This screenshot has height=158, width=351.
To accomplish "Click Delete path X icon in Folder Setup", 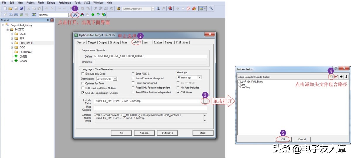I will [336, 77].
